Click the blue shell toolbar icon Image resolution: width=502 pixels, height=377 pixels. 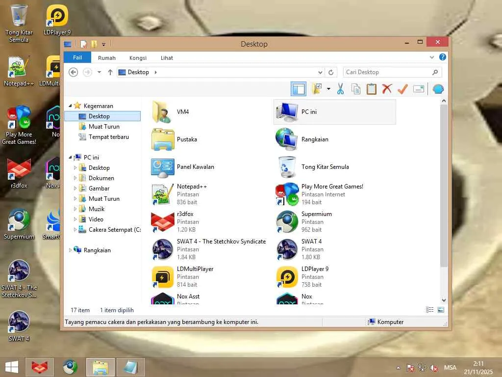(x=438, y=89)
